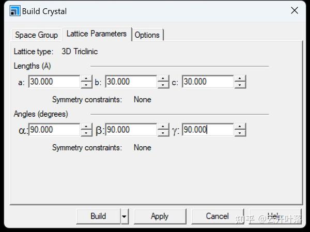Image resolution: width=310 pixels, height=232 pixels.
Task: Decrease length c with down arrow
Action: (240, 85)
